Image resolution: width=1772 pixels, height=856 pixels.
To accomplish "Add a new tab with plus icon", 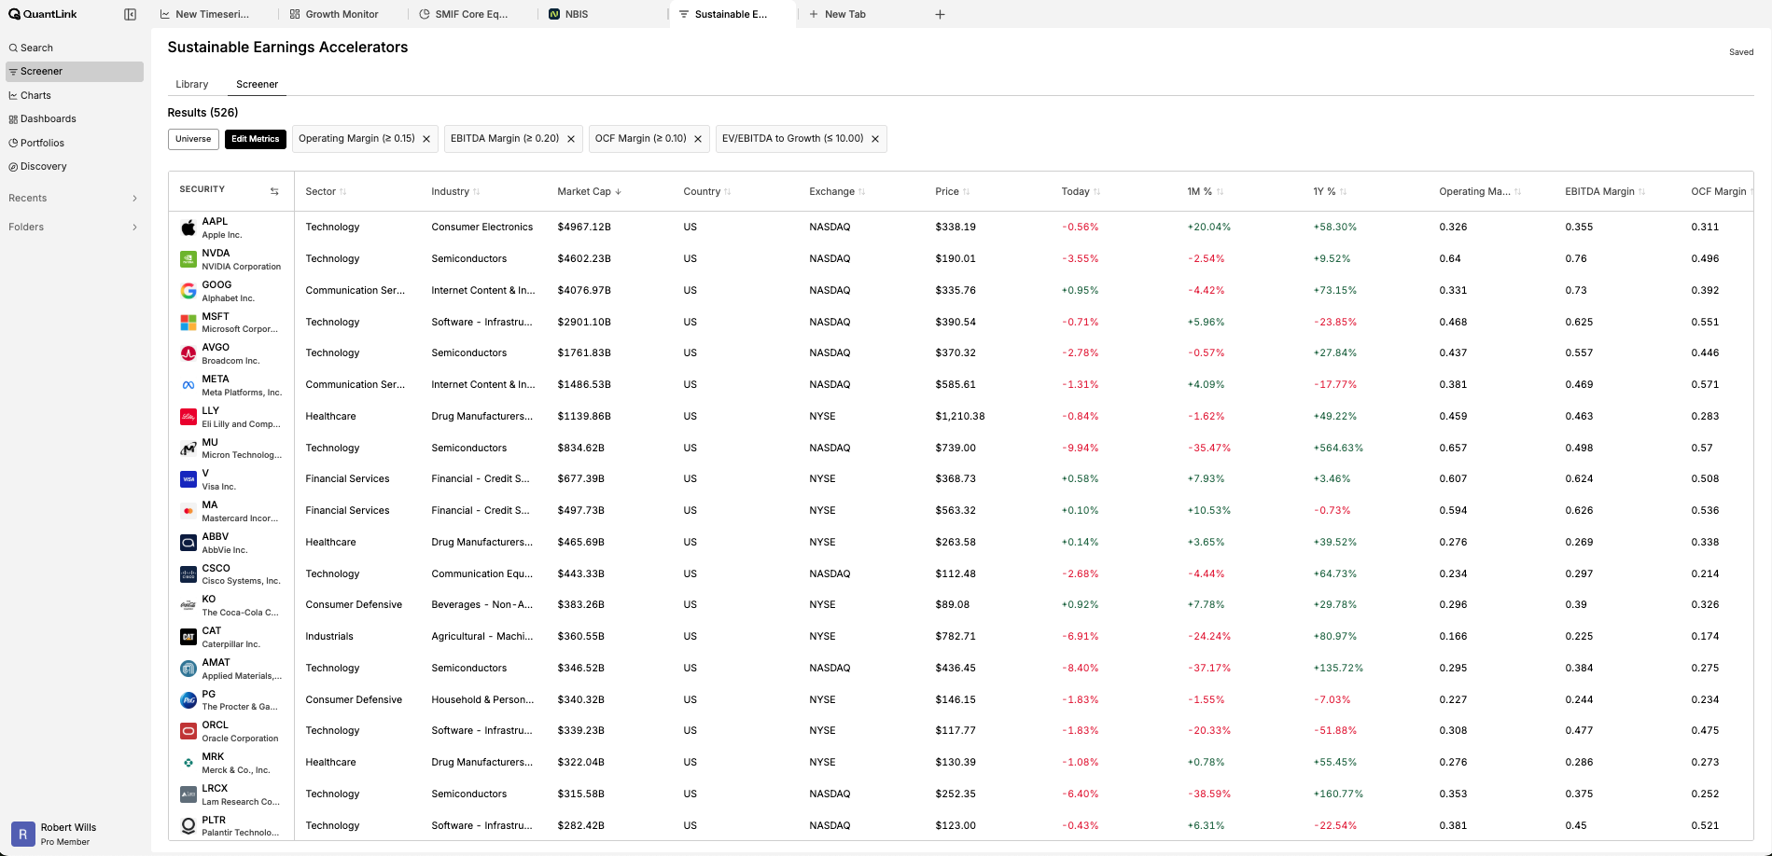I will [941, 14].
